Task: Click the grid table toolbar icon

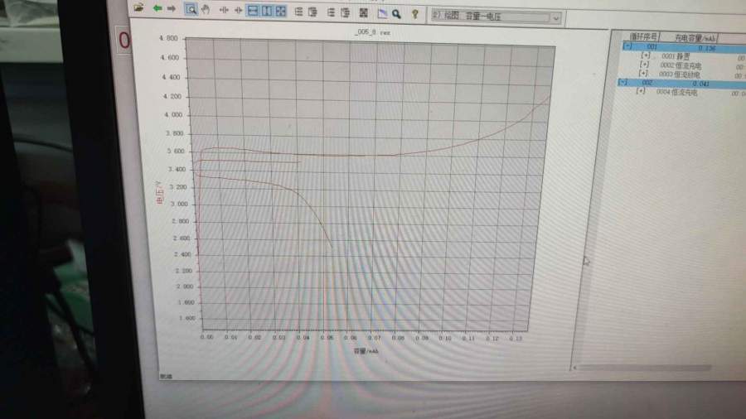Action: click(x=364, y=13)
